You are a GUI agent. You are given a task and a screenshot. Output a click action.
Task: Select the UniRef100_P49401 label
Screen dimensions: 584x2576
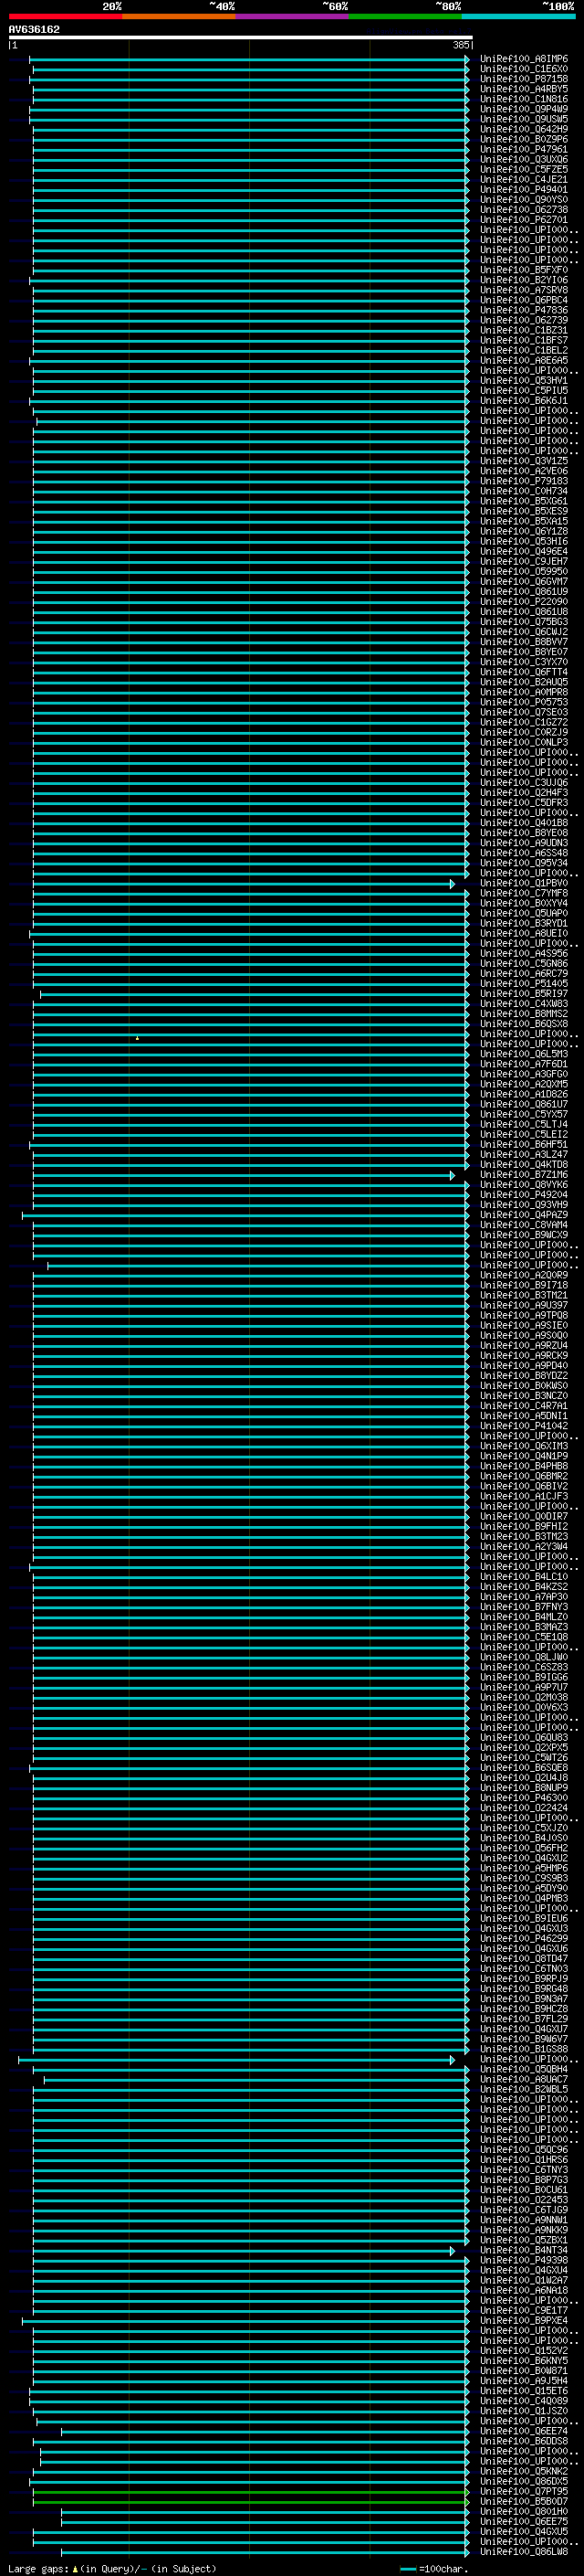tap(524, 190)
